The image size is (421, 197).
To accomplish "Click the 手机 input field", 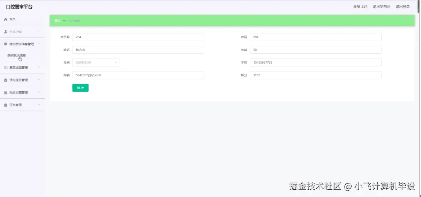I will point(315,62).
